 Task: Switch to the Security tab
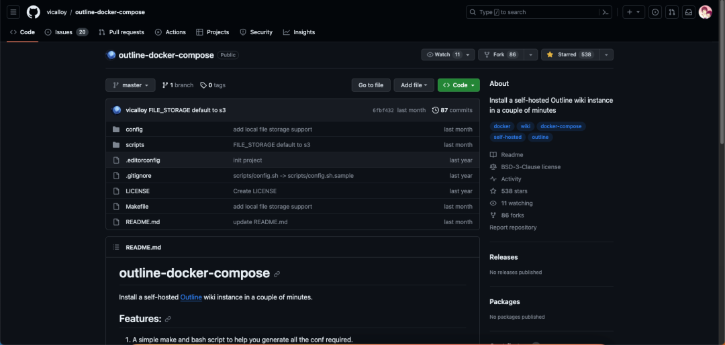pos(256,32)
